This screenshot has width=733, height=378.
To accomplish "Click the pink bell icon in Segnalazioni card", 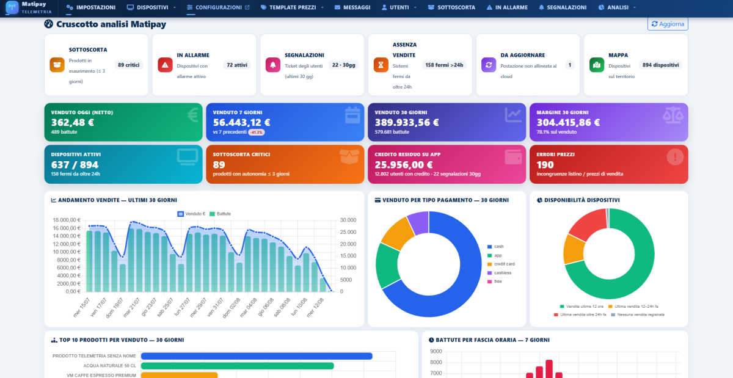I will (x=272, y=65).
